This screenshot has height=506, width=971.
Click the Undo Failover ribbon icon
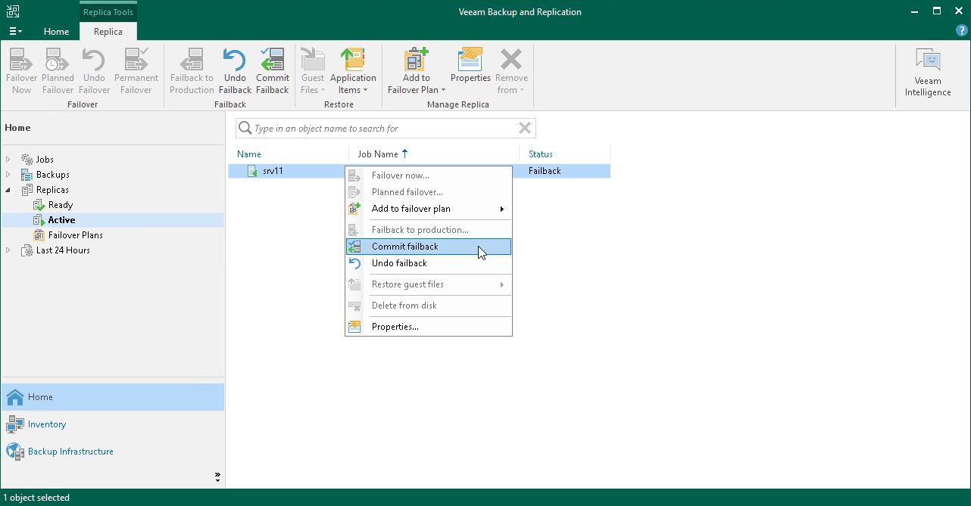tap(94, 71)
